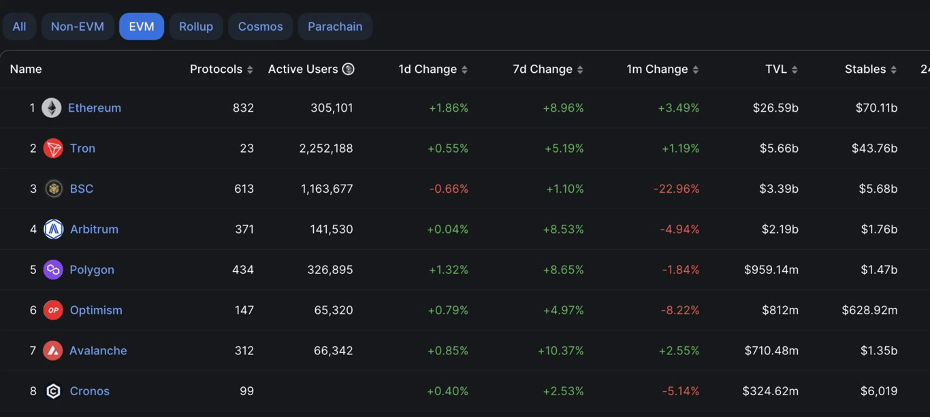Open the Ethereum chain link

[95, 108]
